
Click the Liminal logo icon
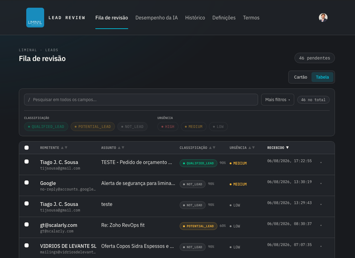[x=35, y=18]
